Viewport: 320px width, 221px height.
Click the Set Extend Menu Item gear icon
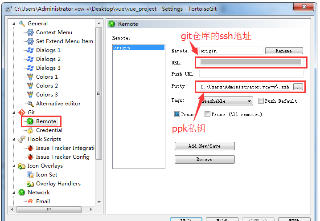click(30, 41)
